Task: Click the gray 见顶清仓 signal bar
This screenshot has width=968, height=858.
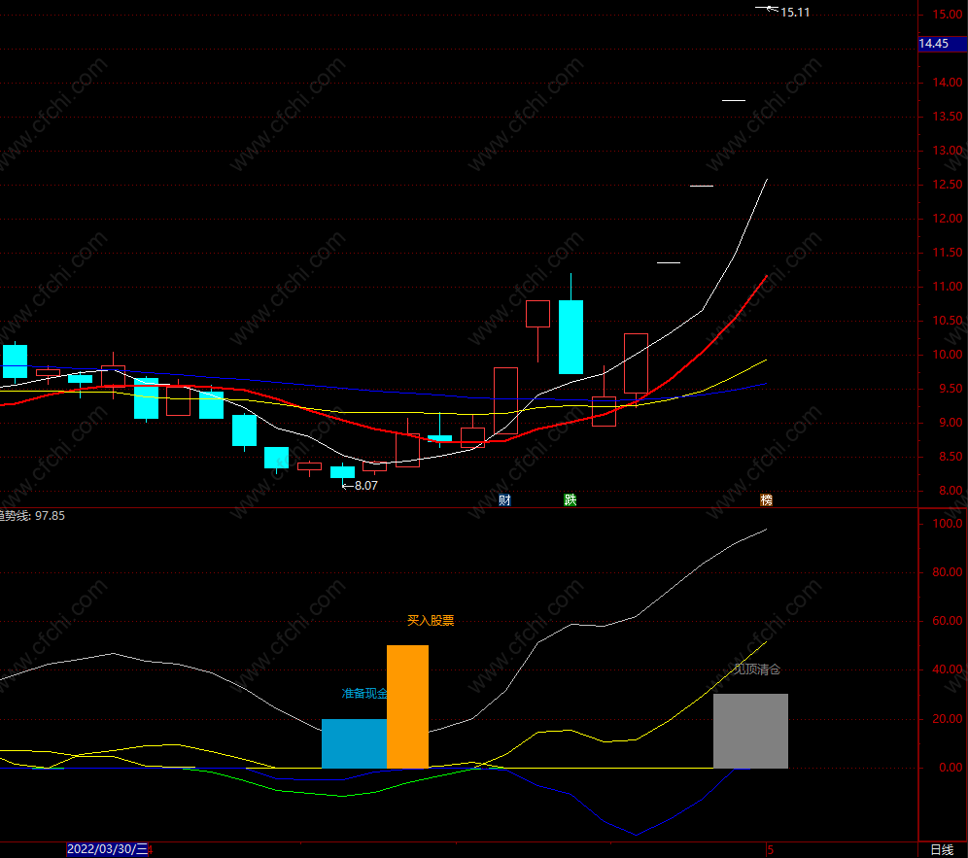Action: click(x=750, y=732)
